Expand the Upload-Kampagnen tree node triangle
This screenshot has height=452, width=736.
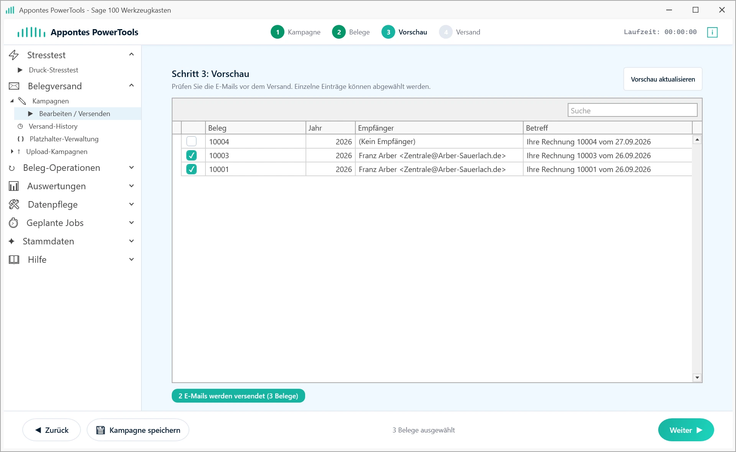[12, 152]
